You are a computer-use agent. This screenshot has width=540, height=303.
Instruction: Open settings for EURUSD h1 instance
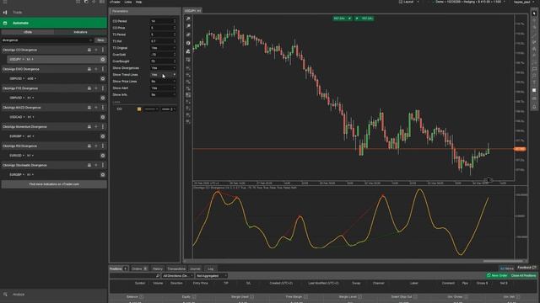coord(103,156)
